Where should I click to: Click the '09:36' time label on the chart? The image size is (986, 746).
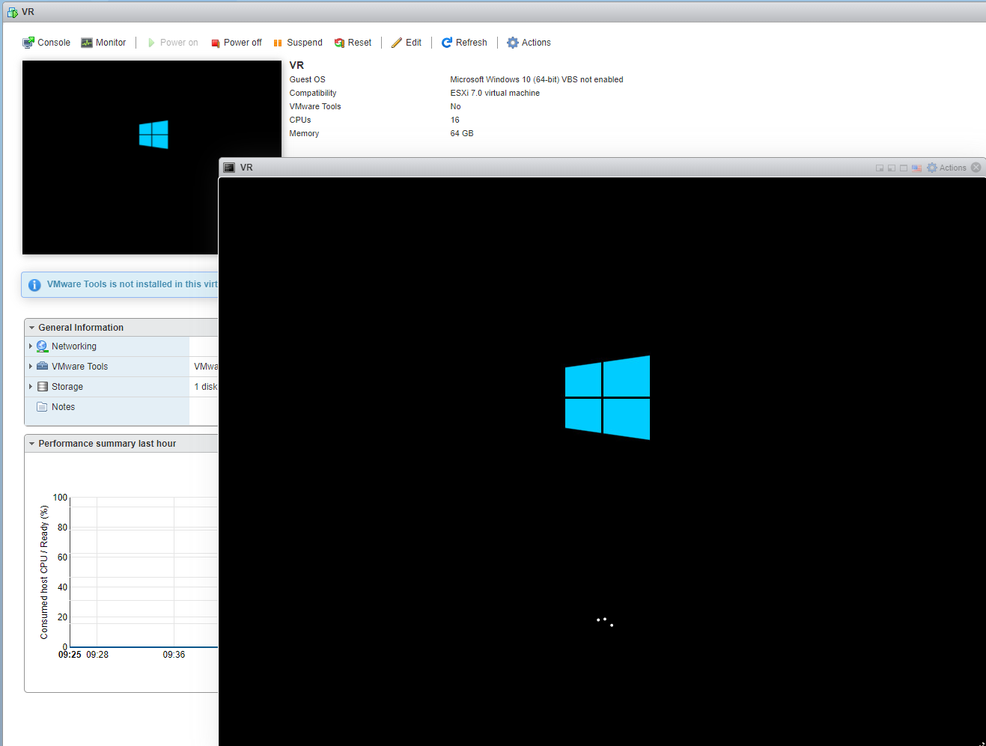click(174, 655)
